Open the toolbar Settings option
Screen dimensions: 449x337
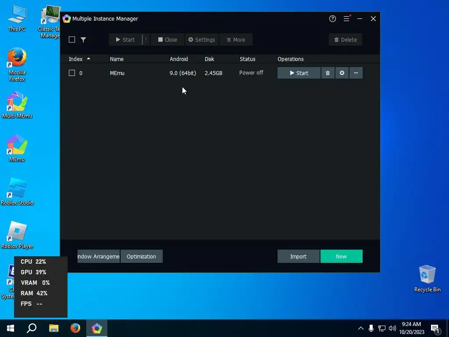(x=202, y=40)
